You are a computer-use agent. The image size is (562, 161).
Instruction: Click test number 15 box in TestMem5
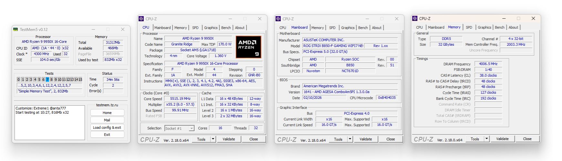[80, 80]
